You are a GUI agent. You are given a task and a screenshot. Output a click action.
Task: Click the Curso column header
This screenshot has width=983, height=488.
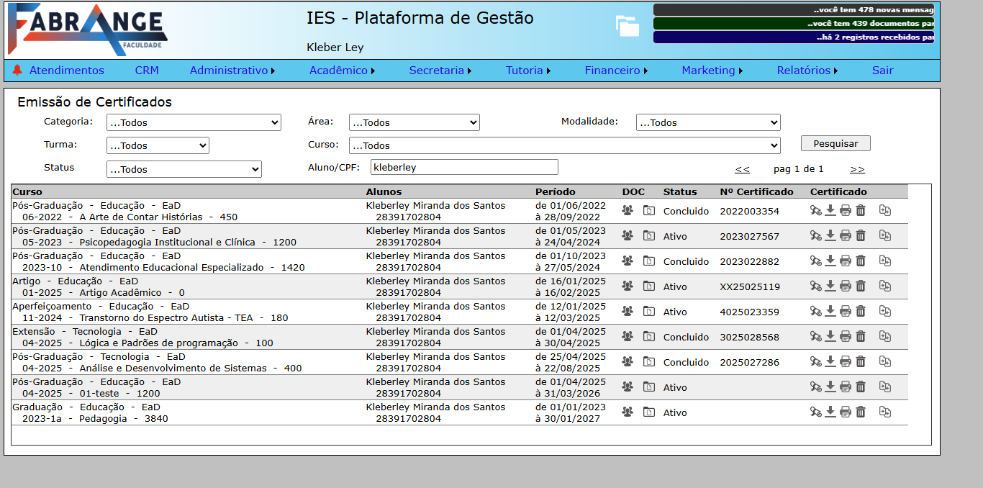tap(27, 191)
